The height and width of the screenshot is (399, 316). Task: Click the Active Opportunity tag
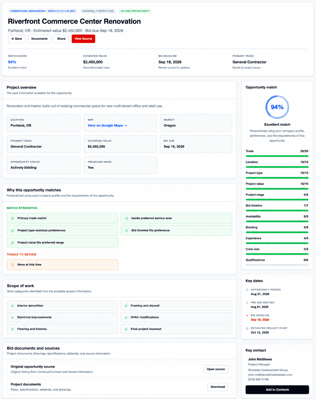pyautogui.click(x=135, y=11)
